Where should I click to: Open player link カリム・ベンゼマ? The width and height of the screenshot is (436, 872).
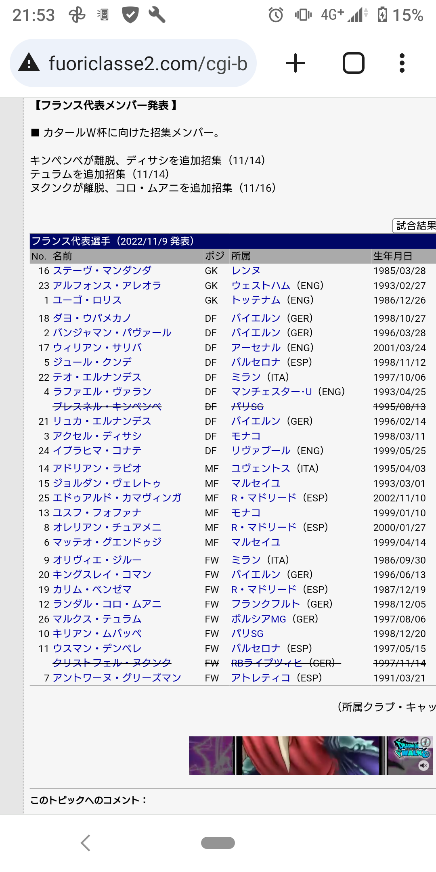point(92,589)
